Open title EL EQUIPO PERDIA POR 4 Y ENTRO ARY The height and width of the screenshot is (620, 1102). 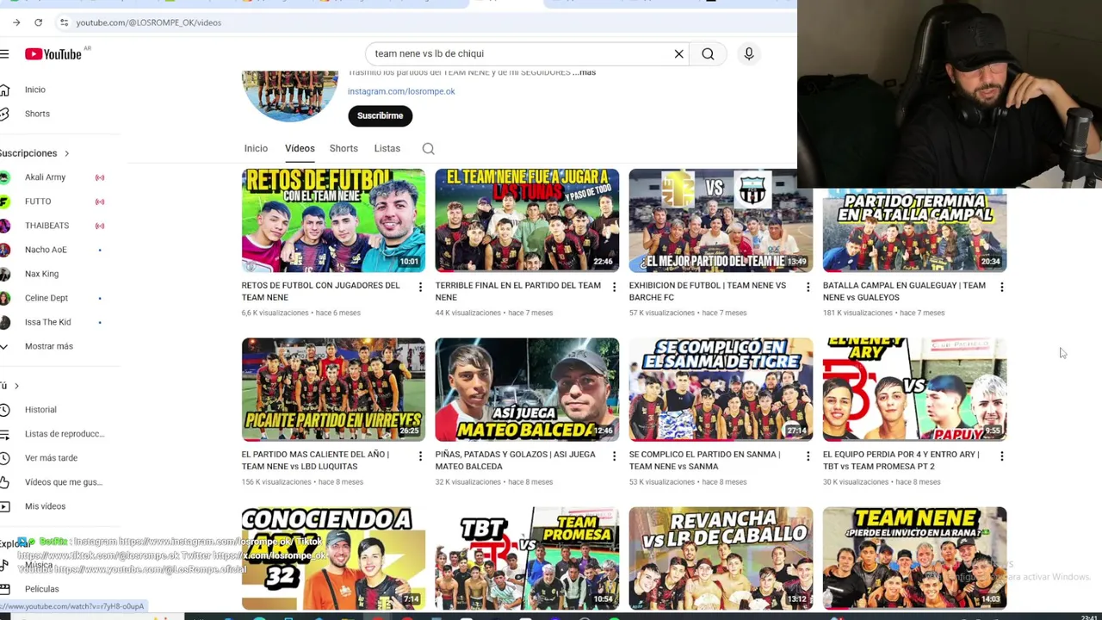(901, 460)
